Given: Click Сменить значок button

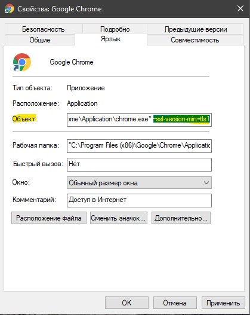Looking at the screenshot, I should (119, 218).
